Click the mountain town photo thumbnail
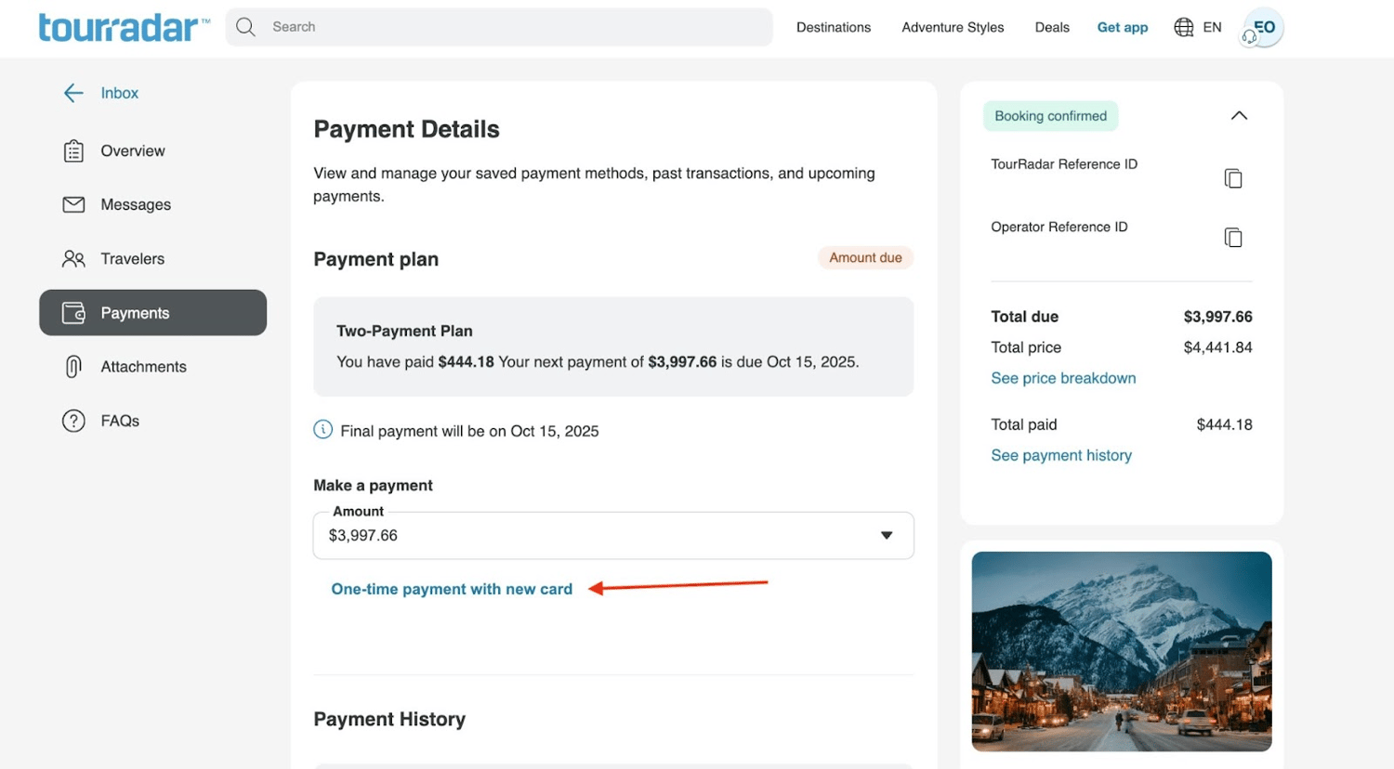This screenshot has width=1394, height=769. 1121,651
